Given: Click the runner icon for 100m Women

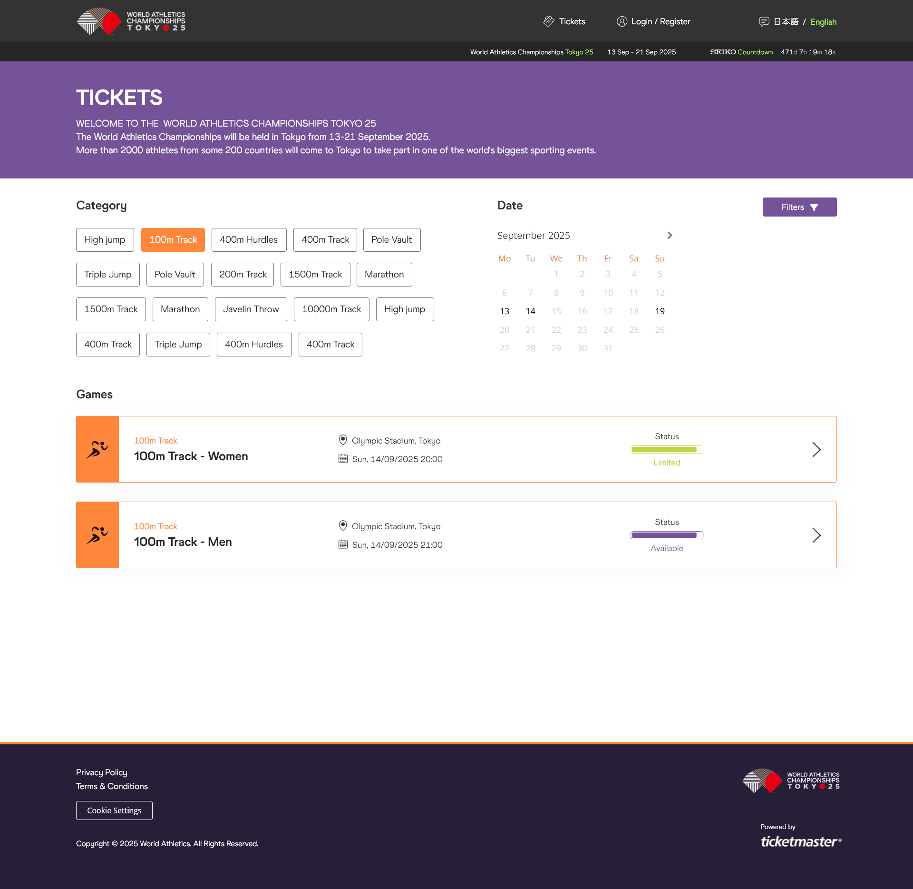Looking at the screenshot, I should pos(97,449).
